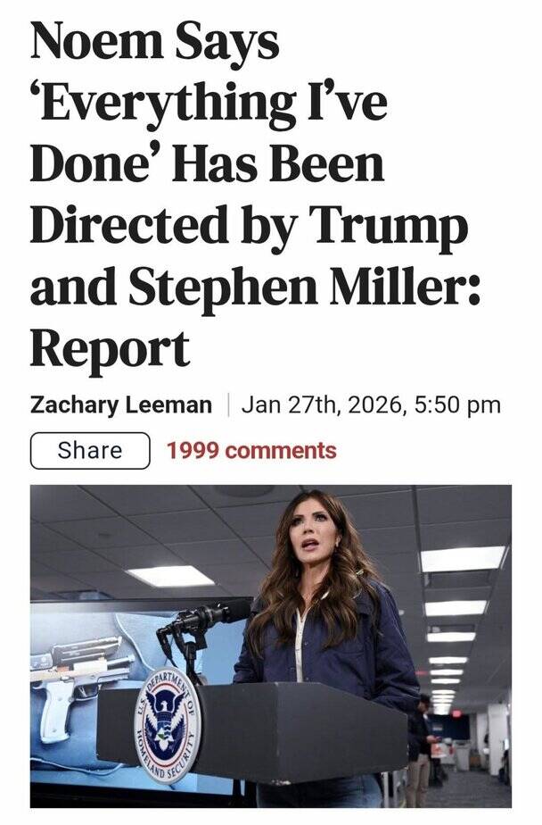
Task: Open the 1999 comments link
Action: click(251, 451)
